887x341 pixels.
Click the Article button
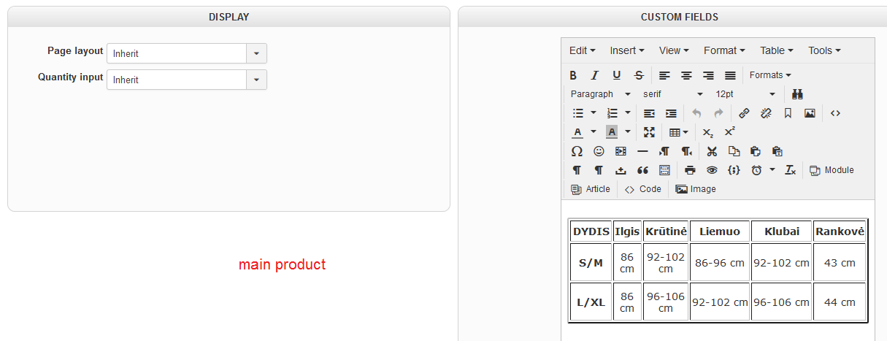tap(591, 189)
